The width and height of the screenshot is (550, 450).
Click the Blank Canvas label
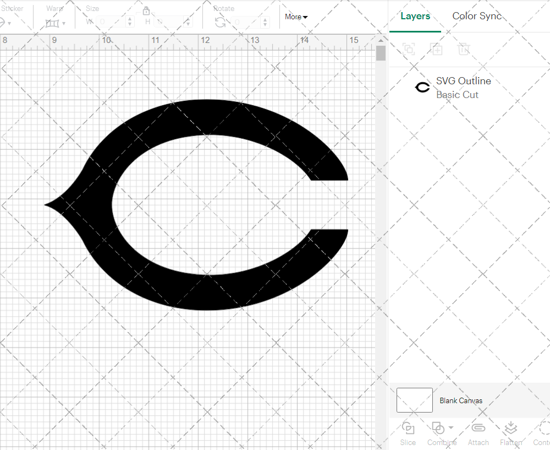(x=461, y=400)
